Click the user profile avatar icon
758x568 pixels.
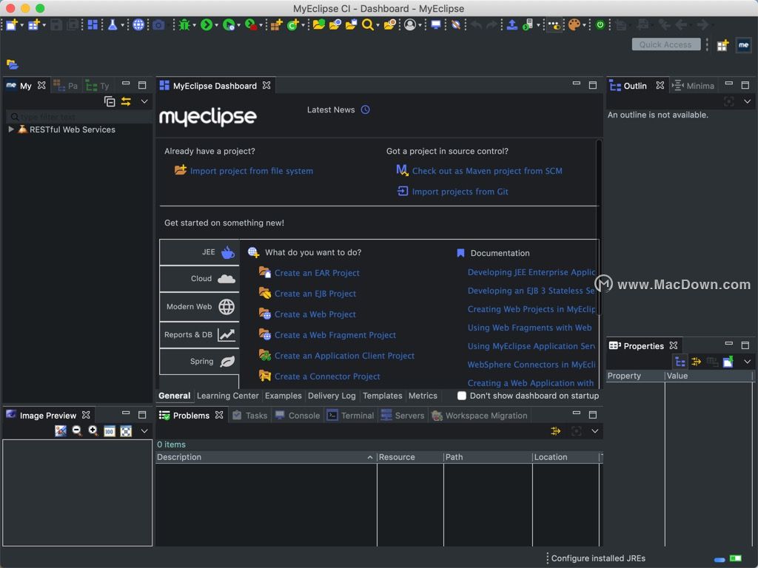click(410, 24)
